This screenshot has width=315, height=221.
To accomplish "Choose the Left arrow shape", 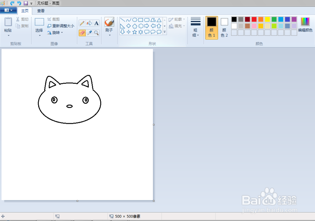I will pos(153,26).
